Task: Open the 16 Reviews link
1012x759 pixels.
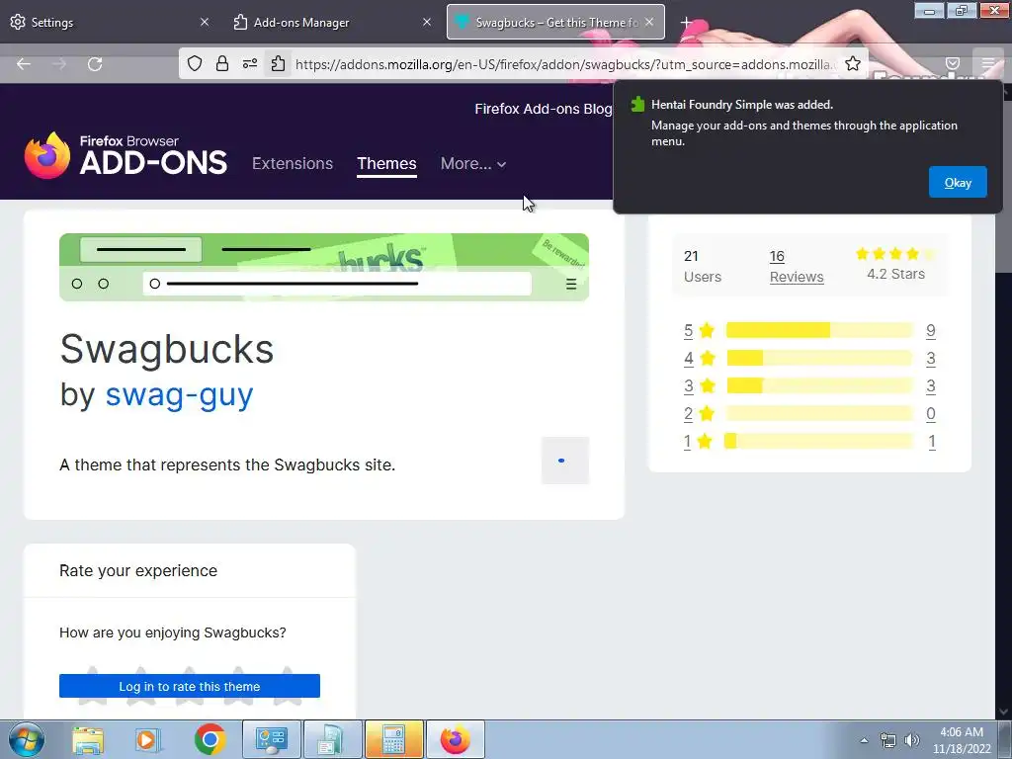Action: tap(797, 267)
